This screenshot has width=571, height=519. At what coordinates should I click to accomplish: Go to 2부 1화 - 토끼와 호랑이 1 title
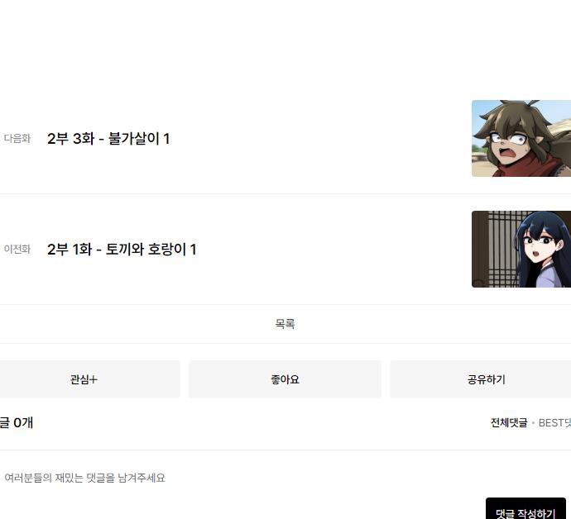[x=122, y=249]
